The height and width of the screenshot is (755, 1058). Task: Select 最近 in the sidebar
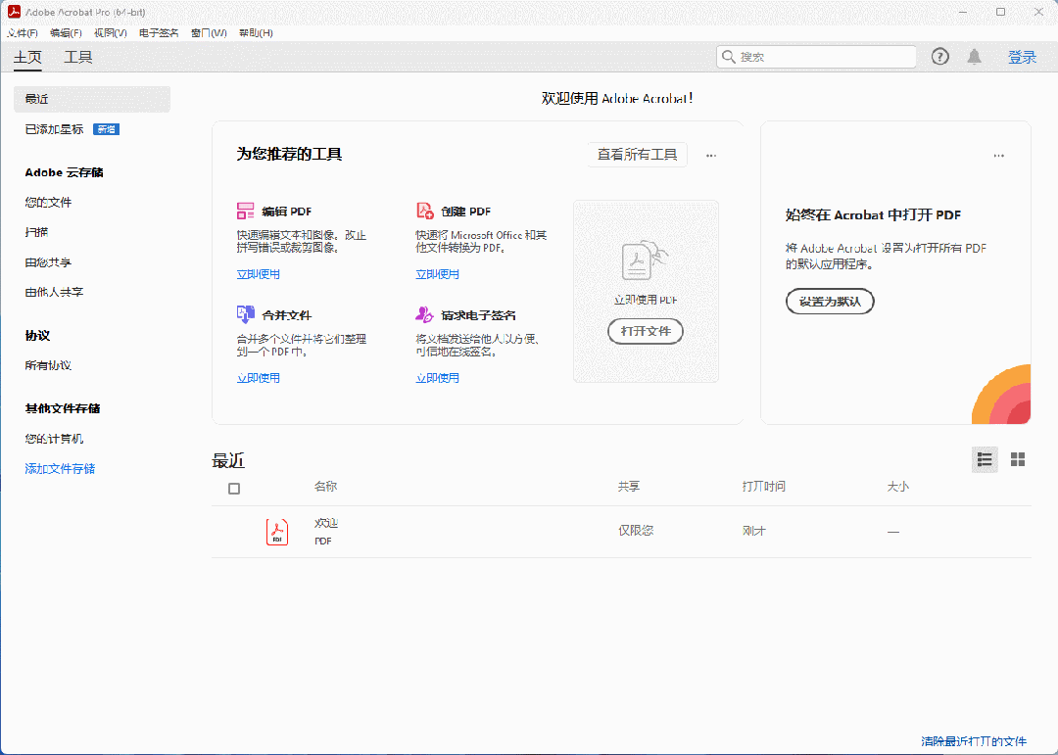point(92,99)
